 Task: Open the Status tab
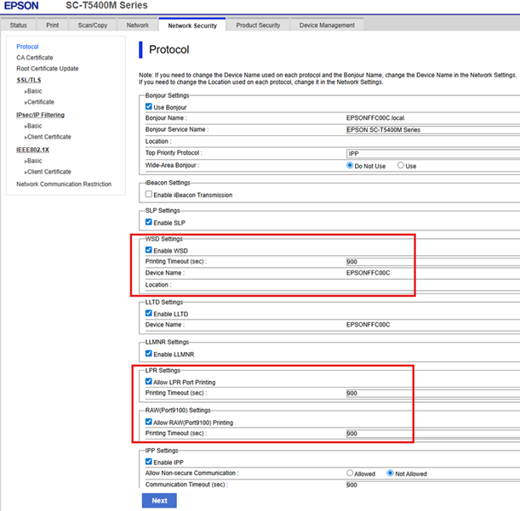[18, 26]
